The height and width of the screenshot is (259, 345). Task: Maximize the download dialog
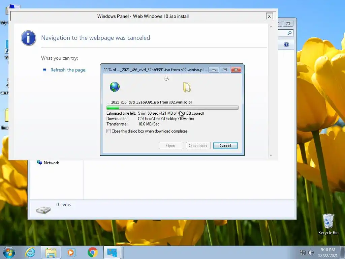pos(225,70)
